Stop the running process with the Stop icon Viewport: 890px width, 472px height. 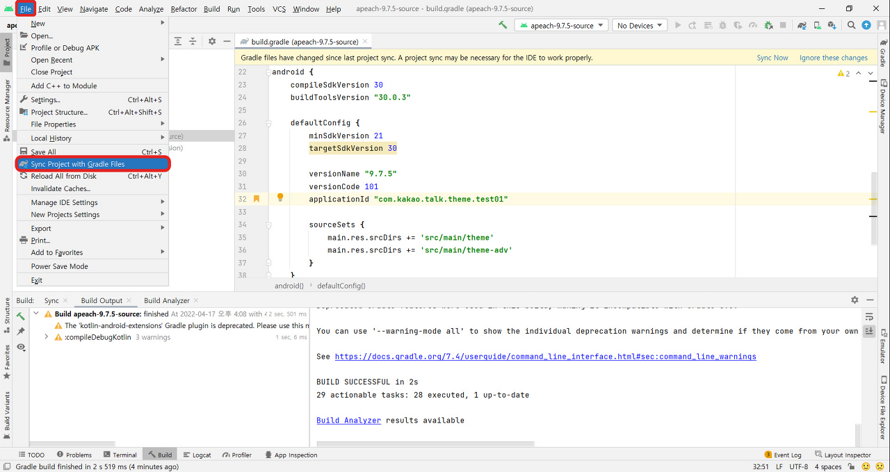784,24
